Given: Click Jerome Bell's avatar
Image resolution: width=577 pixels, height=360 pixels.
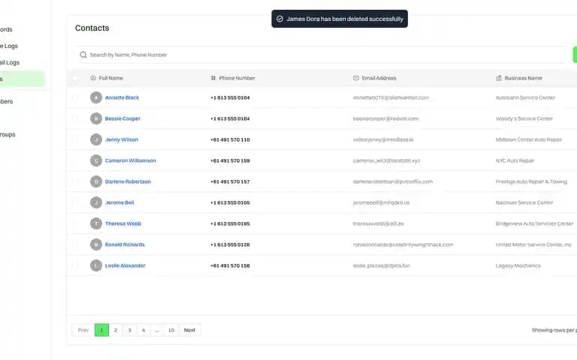Looking at the screenshot, I should (x=96, y=202).
